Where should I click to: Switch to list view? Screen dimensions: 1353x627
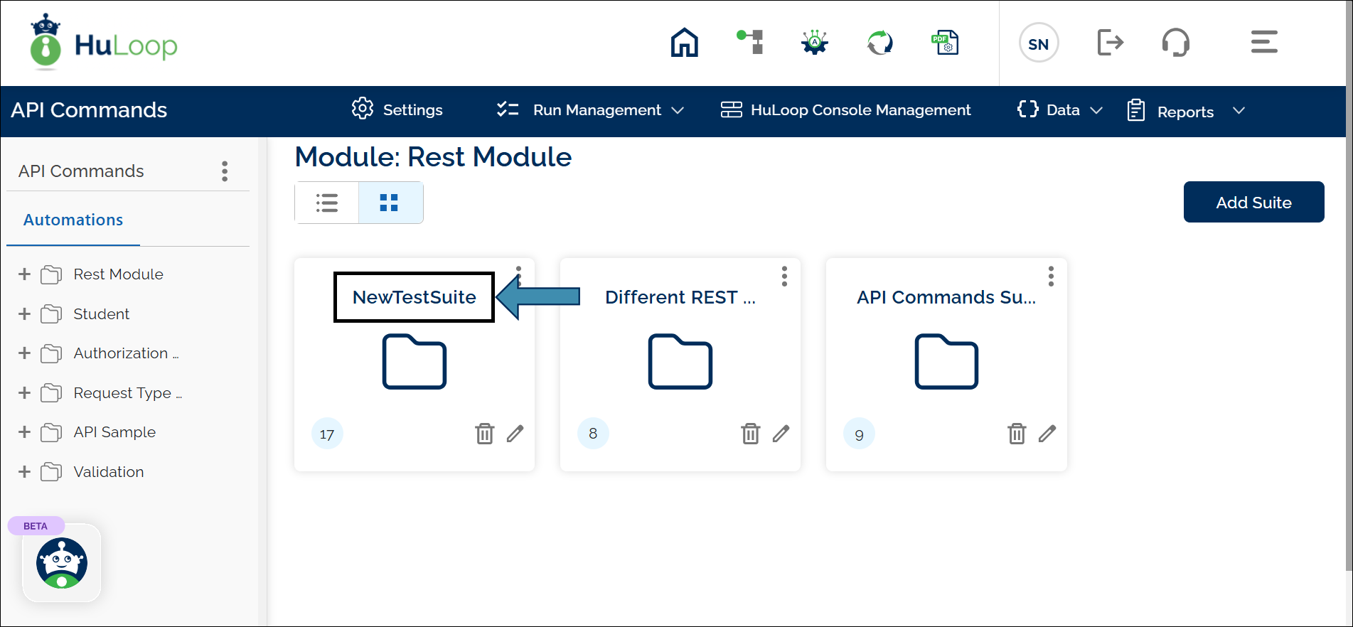pyautogui.click(x=327, y=203)
